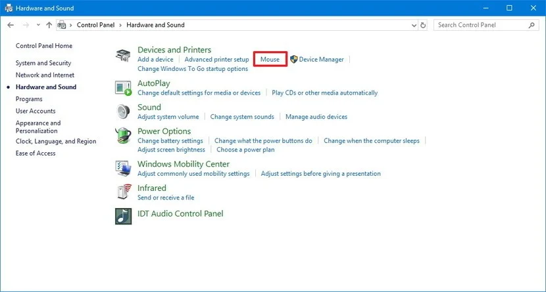Click the search magnifier icon
Screen dimensions: 546x292
tap(532, 25)
